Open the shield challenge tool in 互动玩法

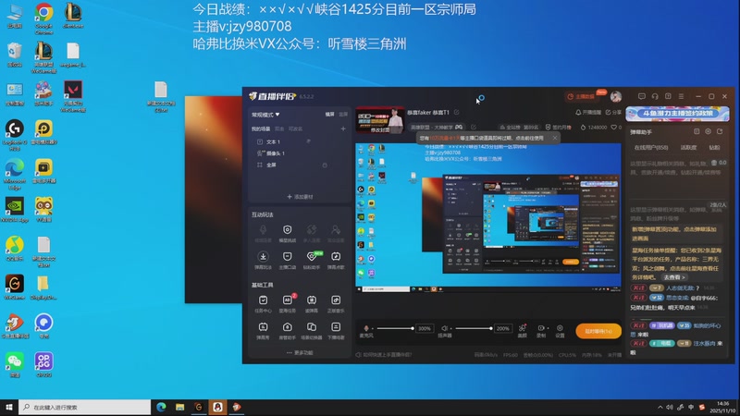pos(287,233)
